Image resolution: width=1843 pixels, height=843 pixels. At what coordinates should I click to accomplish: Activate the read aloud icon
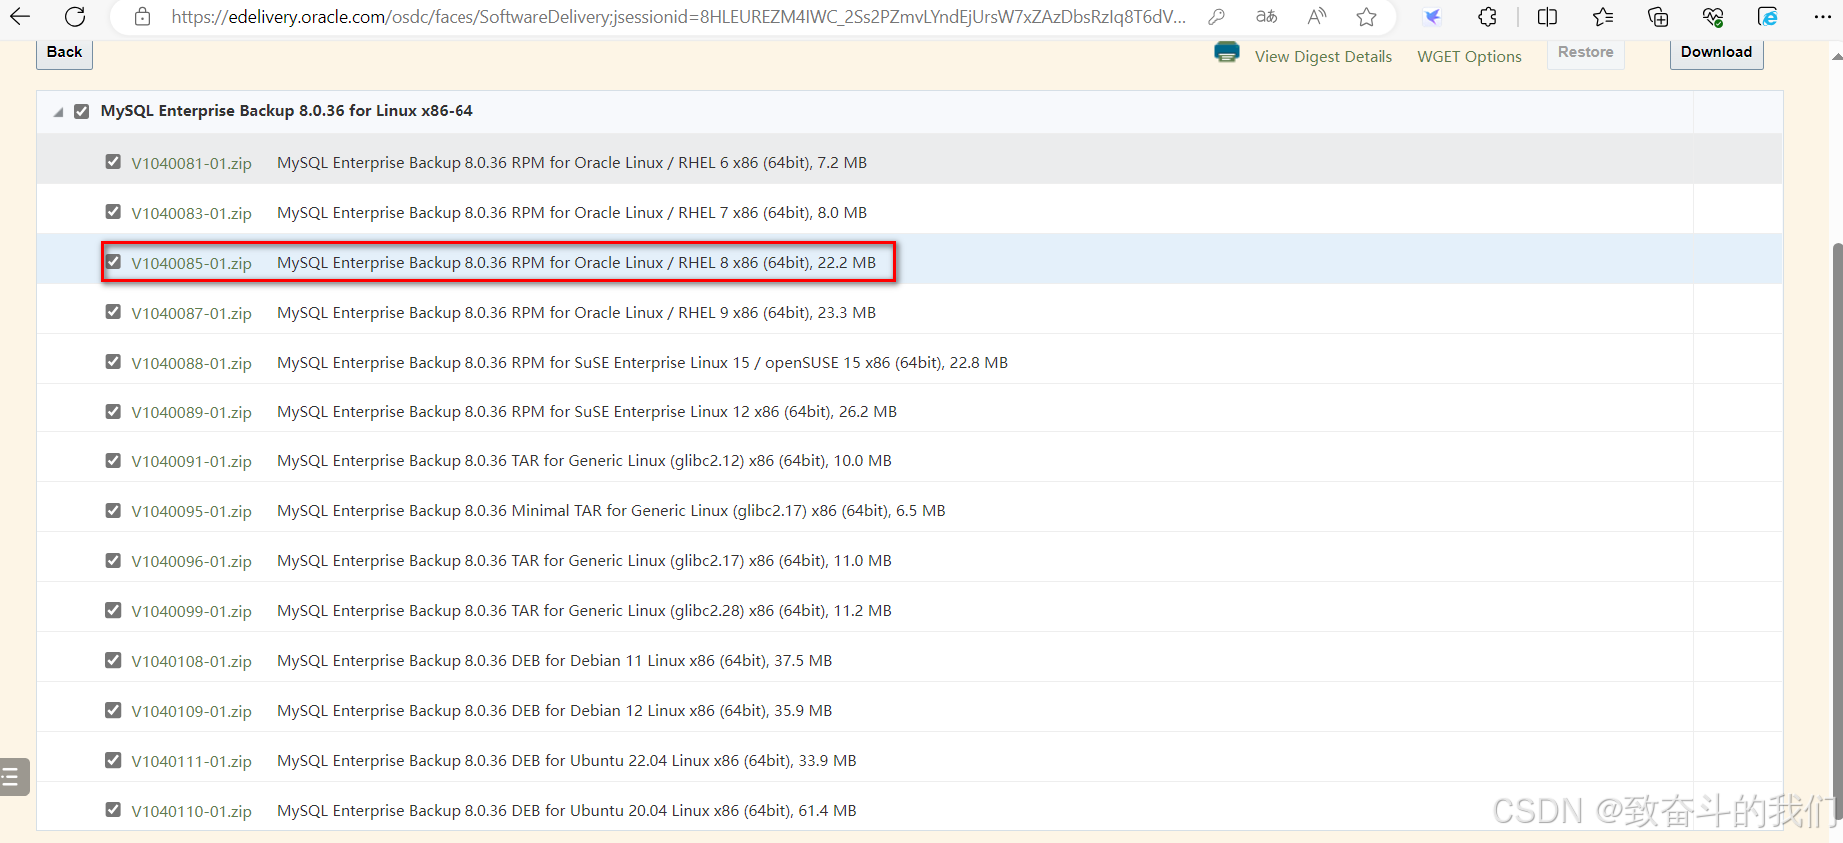pyautogui.click(x=1317, y=16)
